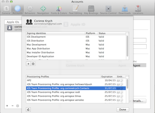
Task: Remove the selected account with minus button
Action: click(x=12, y=106)
